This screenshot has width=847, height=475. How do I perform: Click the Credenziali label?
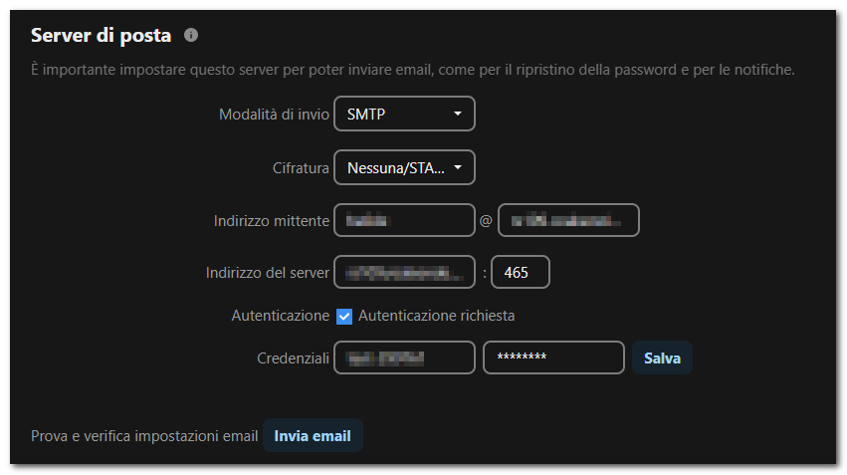click(x=293, y=357)
